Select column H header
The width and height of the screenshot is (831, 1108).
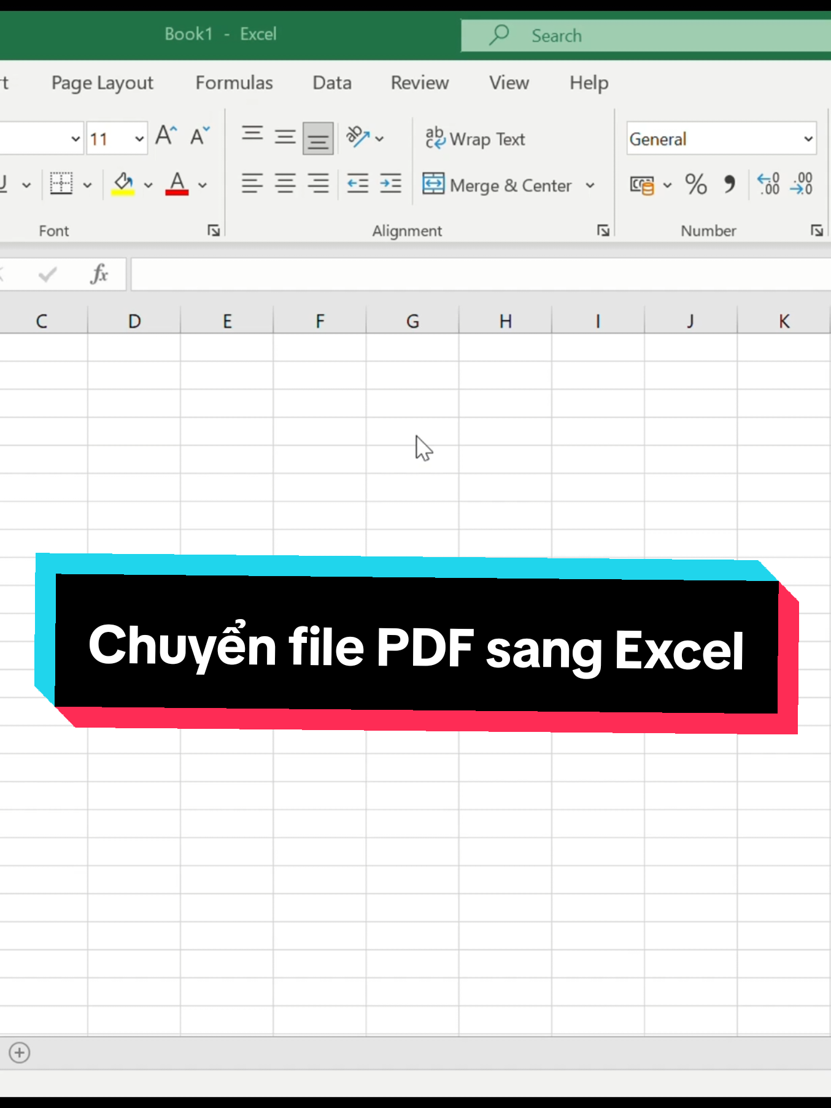point(505,321)
